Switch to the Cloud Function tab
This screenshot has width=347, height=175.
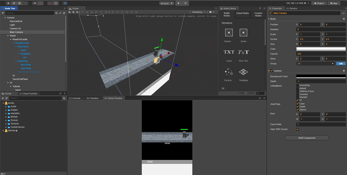[28, 94]
